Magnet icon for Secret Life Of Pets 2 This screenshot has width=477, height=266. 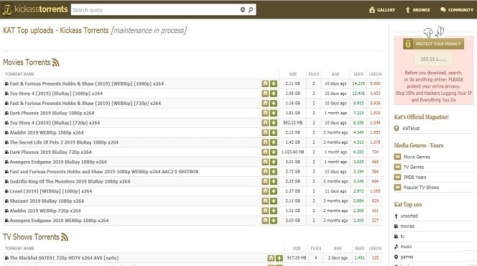(265, 142)
